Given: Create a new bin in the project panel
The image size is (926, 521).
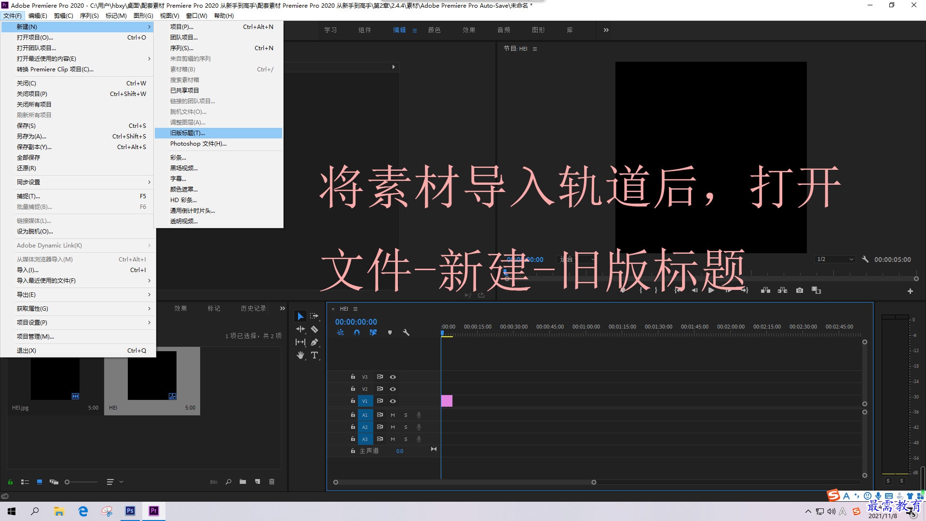Looking at the screenshot, I should (x=243, y=481).
